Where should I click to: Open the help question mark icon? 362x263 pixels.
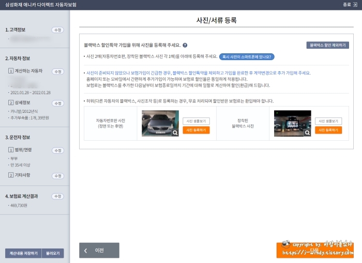tap(185, 45)
